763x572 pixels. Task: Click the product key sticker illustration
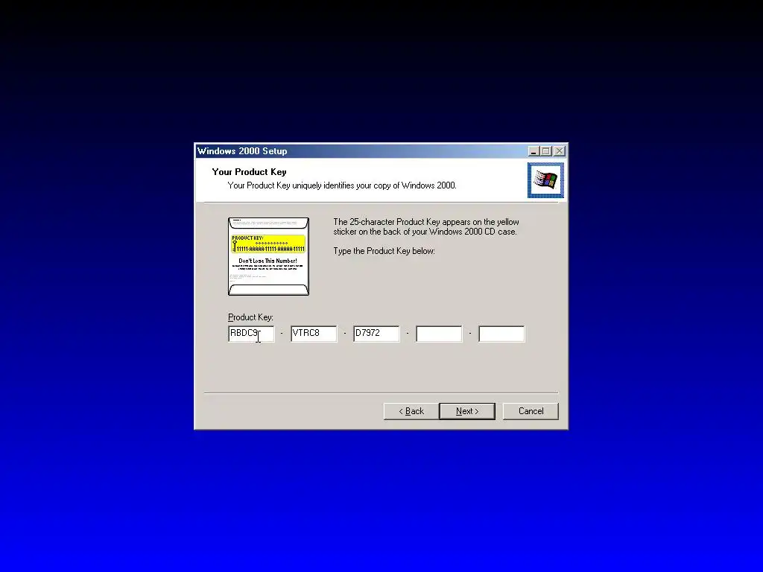pyautogui.click(x=268, y=256)
